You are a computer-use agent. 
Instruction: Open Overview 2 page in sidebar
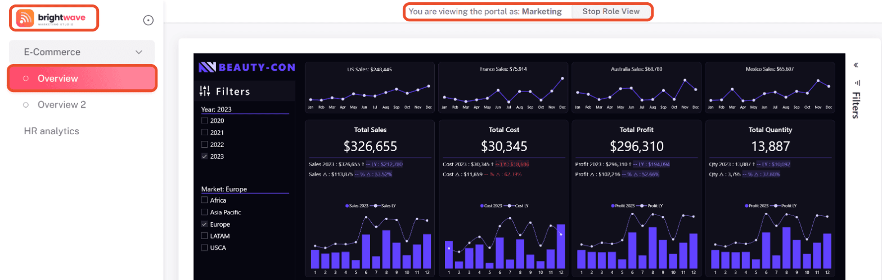coord(62,105)
